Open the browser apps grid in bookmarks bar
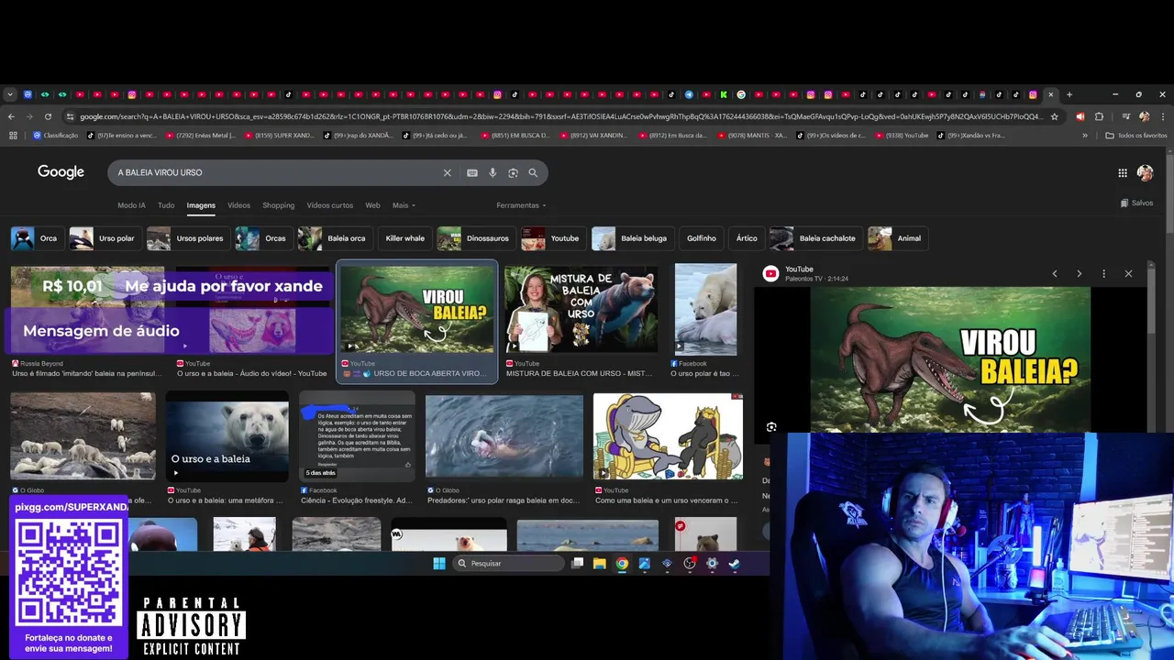The width and height of the screenshot is (1174, 660). (13, 136)
